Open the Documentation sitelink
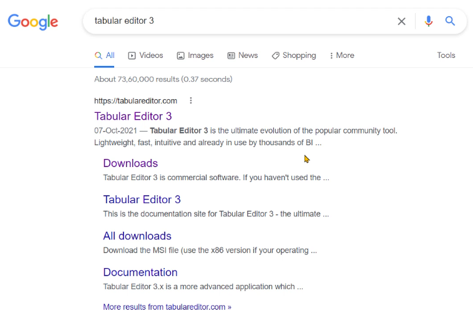 [140, 272]
